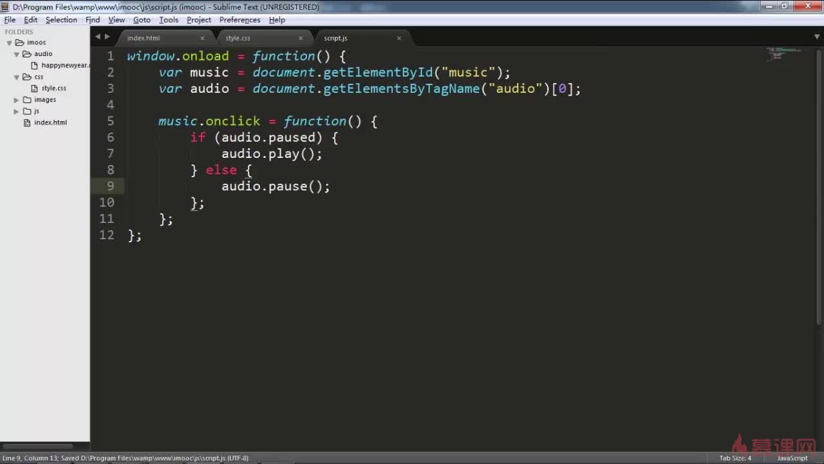824x464 pixels.
Task: Click the style.css file icon in sidebar
Action: pyautogui.click(x=35, y=88)
